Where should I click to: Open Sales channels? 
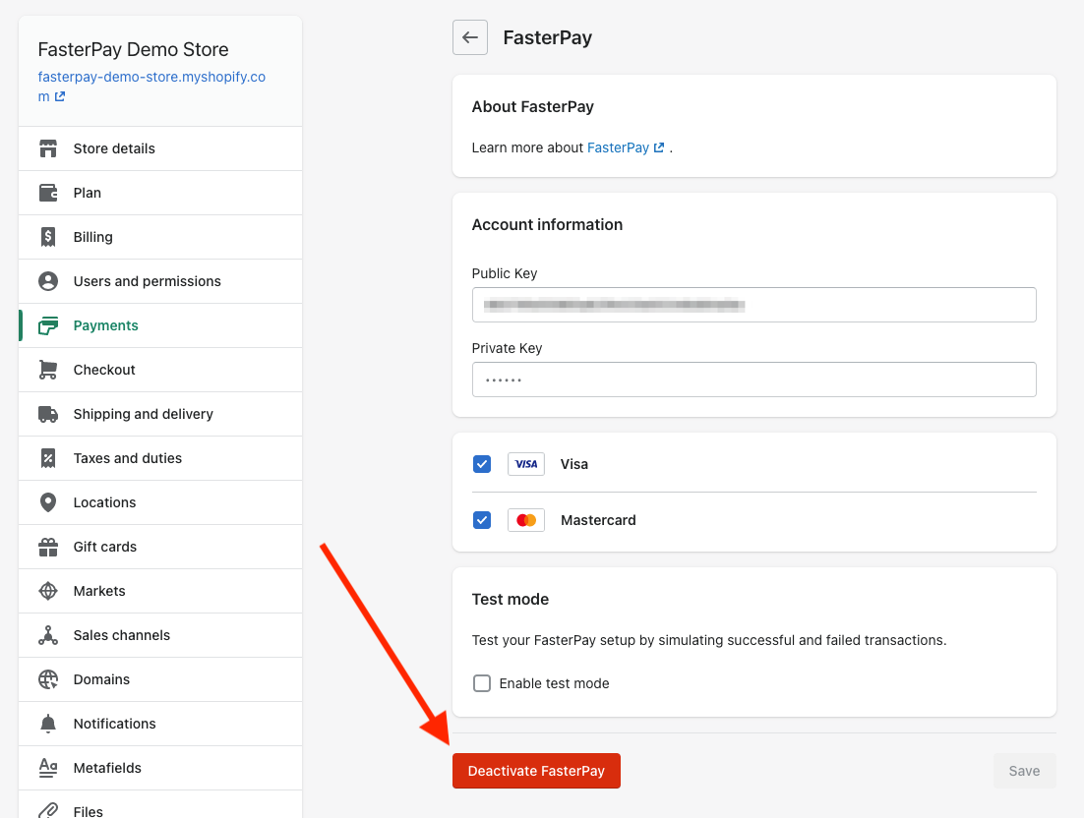click(160, 635)
